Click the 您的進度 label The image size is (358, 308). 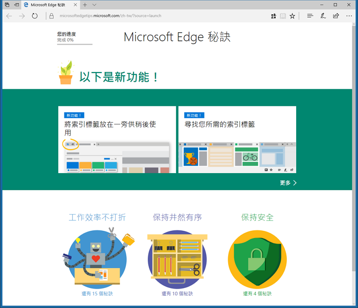click(66, 34)
